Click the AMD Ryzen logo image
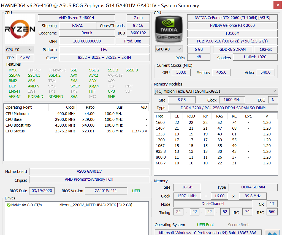Screen dimensions: 282x235 [x=20, y=29]
